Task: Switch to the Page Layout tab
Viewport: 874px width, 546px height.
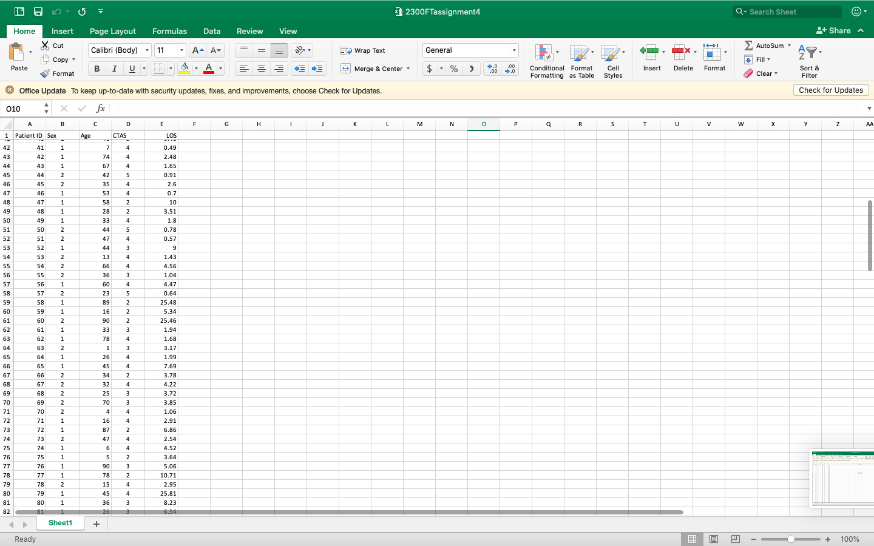Action: [113, 31]
